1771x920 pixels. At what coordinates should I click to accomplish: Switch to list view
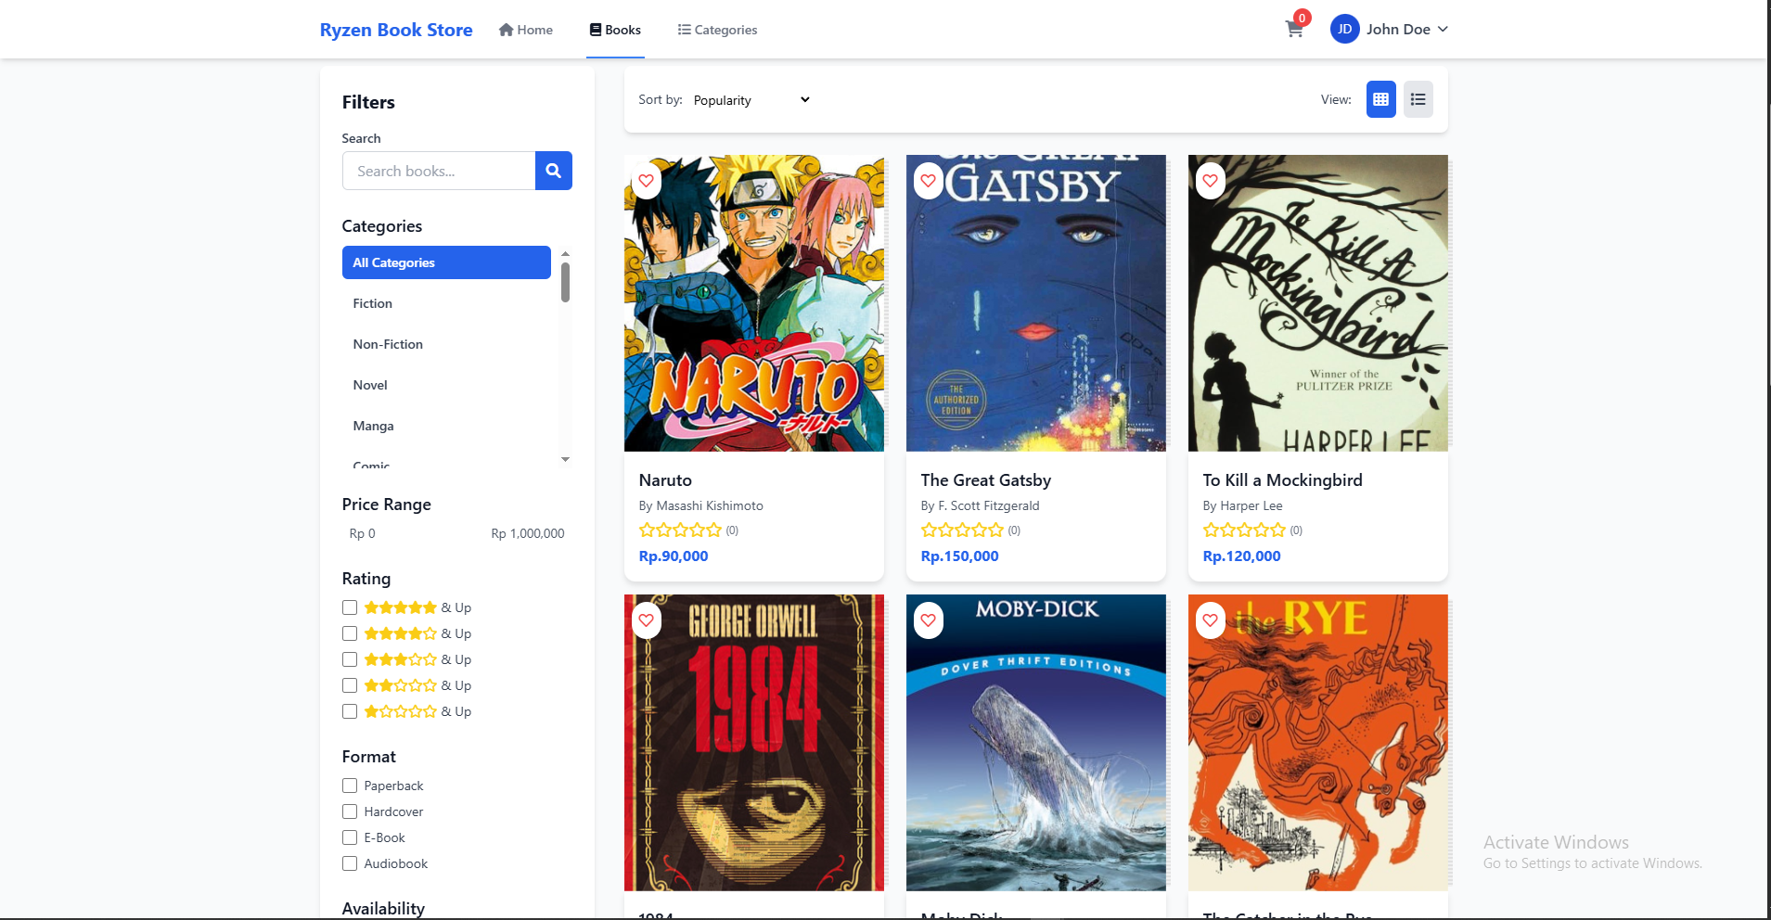point(1418,99)
